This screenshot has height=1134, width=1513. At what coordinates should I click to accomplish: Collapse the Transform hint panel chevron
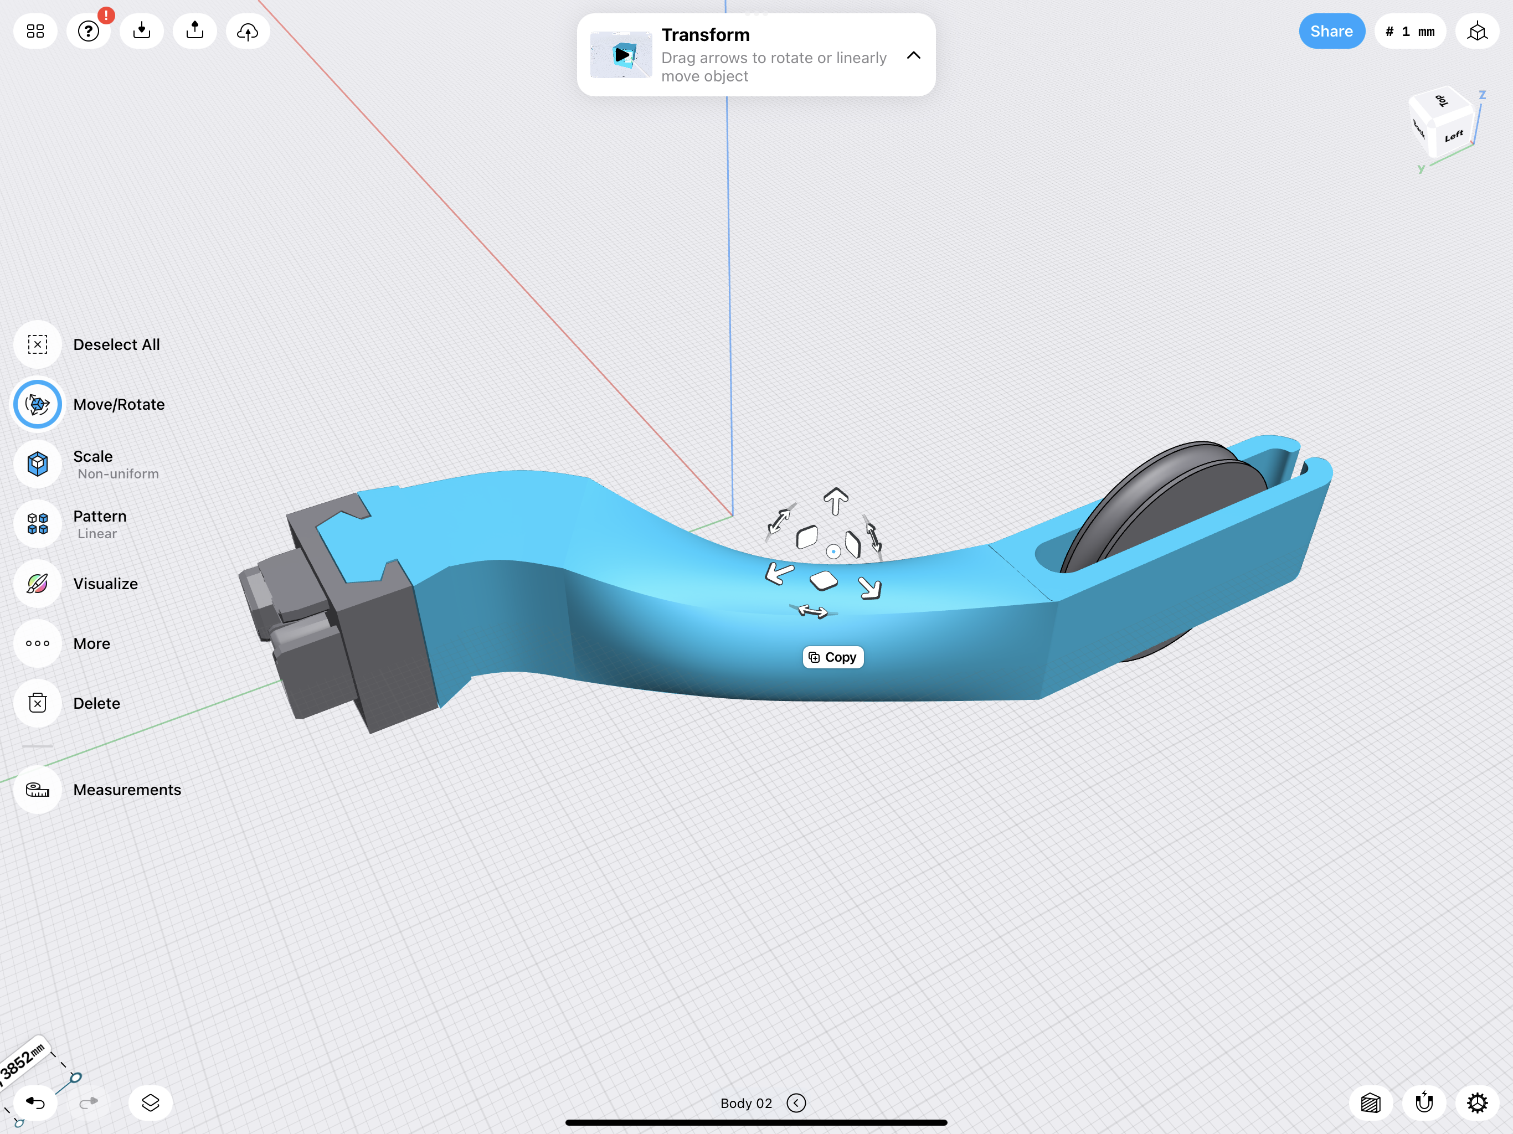tap(913, 55)
